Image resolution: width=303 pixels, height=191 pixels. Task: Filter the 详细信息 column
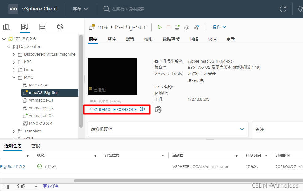click(x=163, y=156)
